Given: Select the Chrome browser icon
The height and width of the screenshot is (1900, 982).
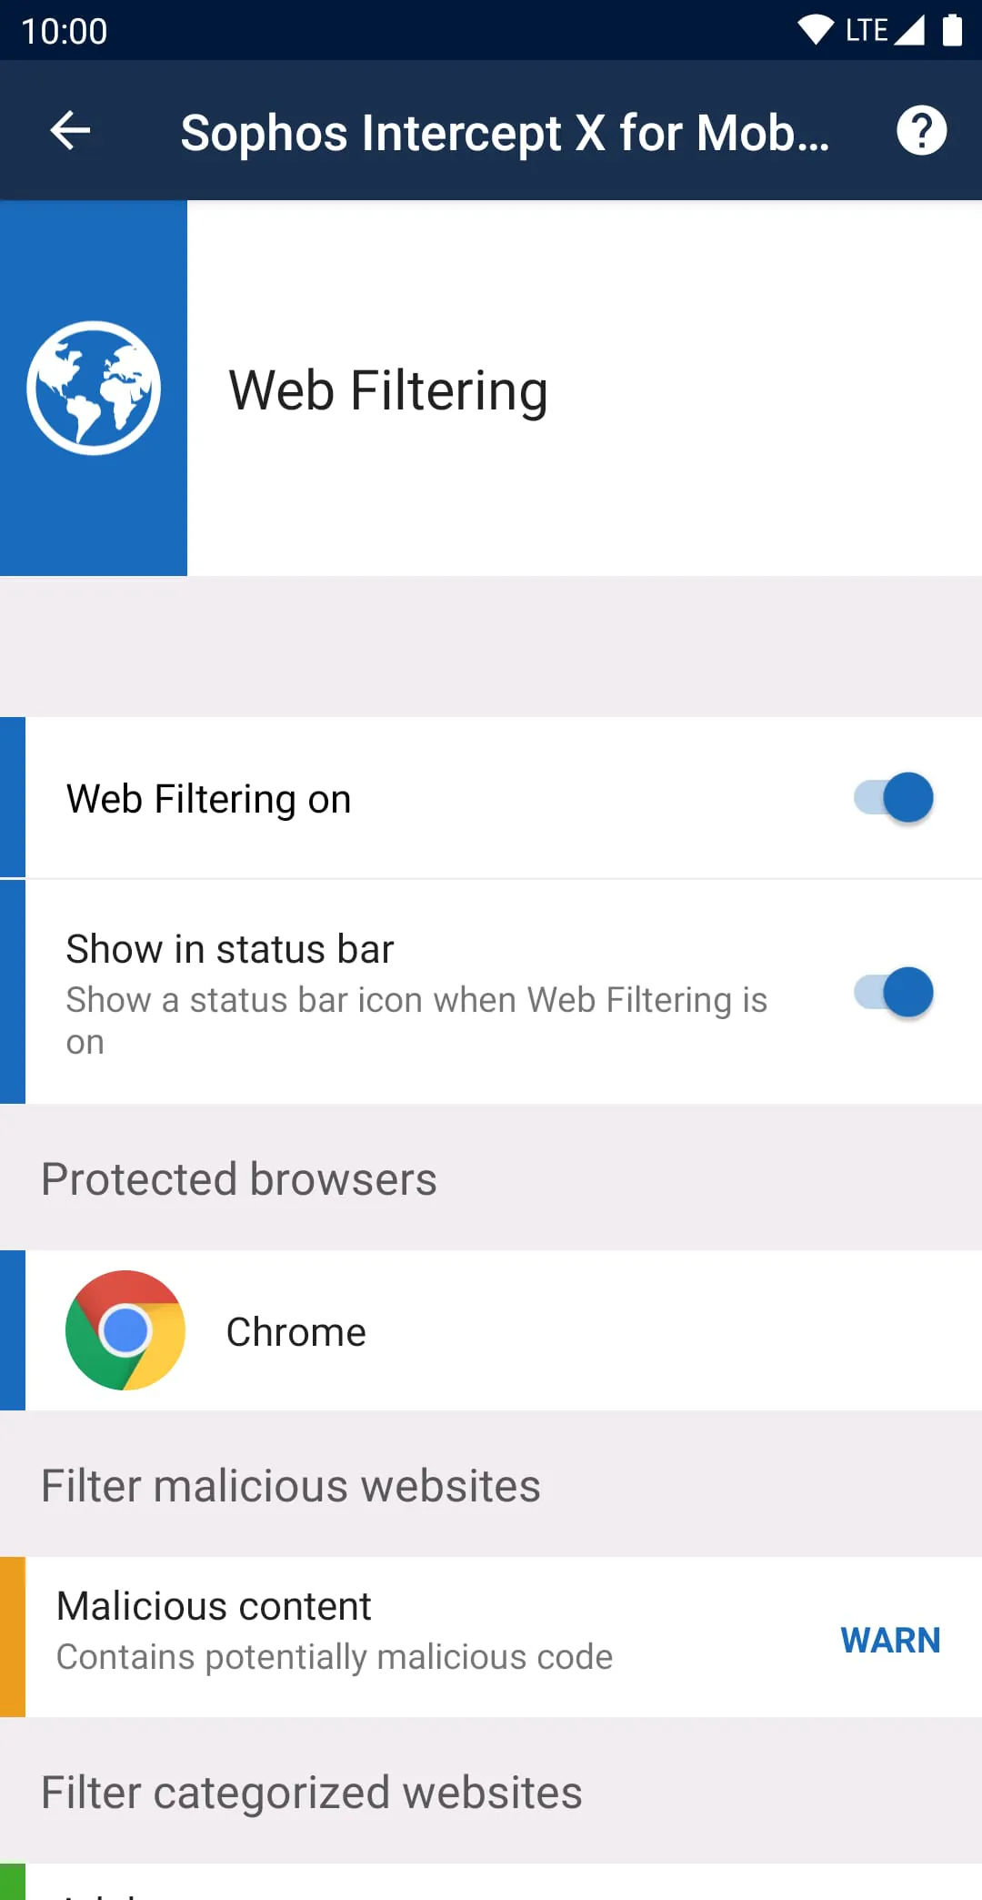Looking at the screenshot, I should (x=125, y=1330).
